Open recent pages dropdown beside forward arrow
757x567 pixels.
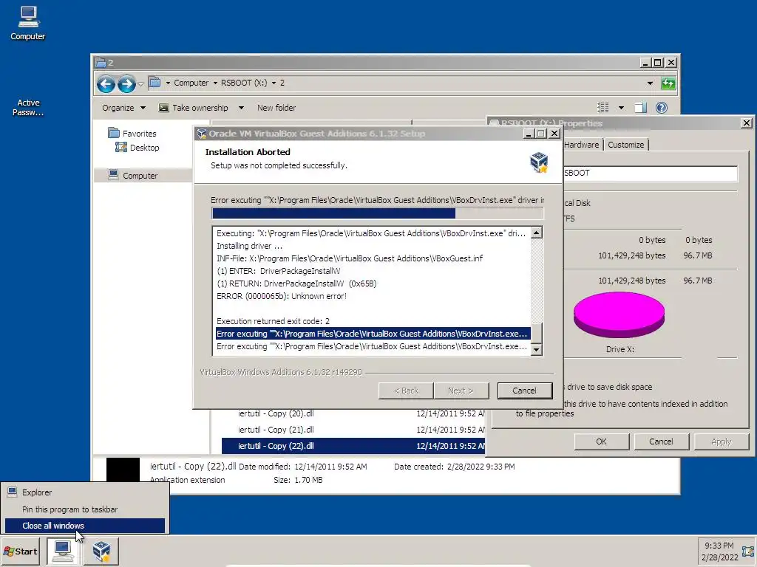tap(140, 84)
